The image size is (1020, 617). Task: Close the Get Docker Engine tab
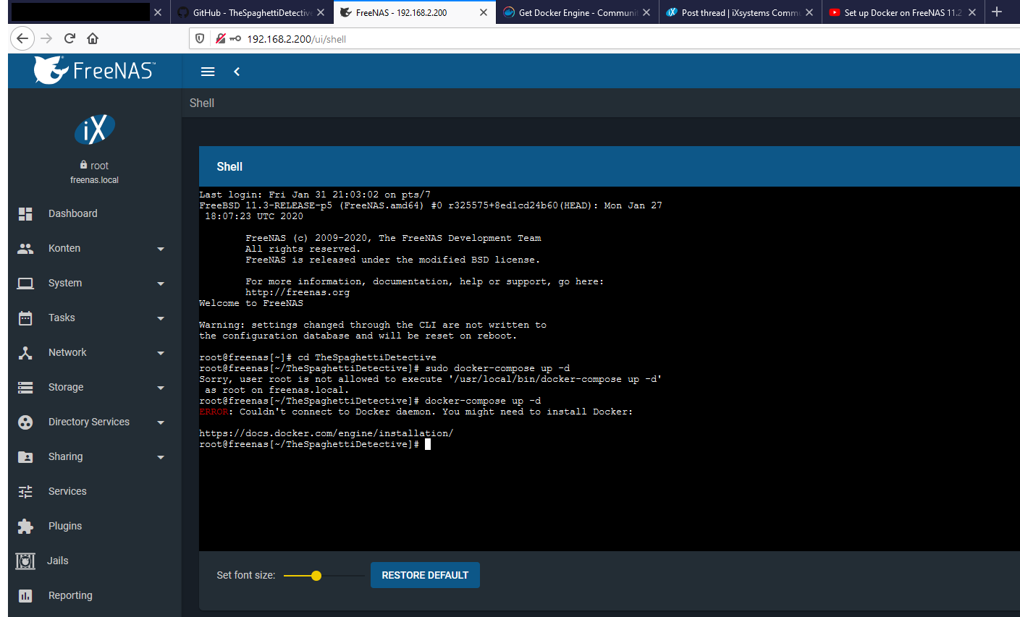click(x=646, y=12)
